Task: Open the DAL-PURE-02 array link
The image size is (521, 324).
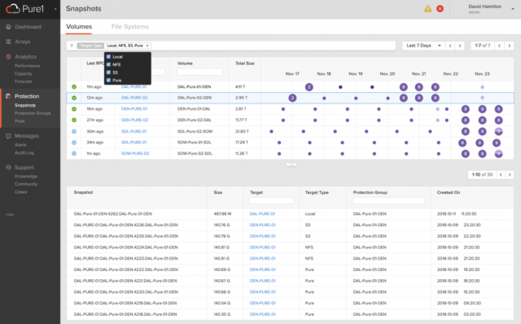Action: point(134,98)
